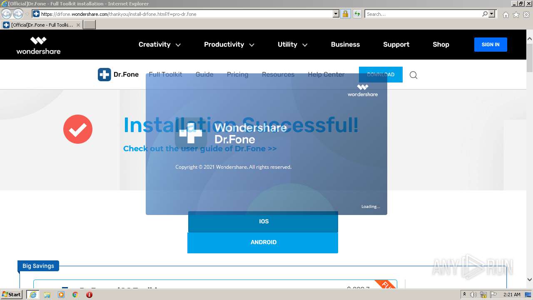Click the ANDROID button
Screen dimensions: 533x300
click(x=263, y=242)
